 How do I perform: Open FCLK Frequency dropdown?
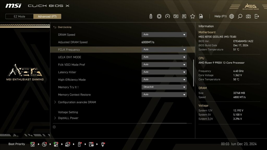point(164,49)
